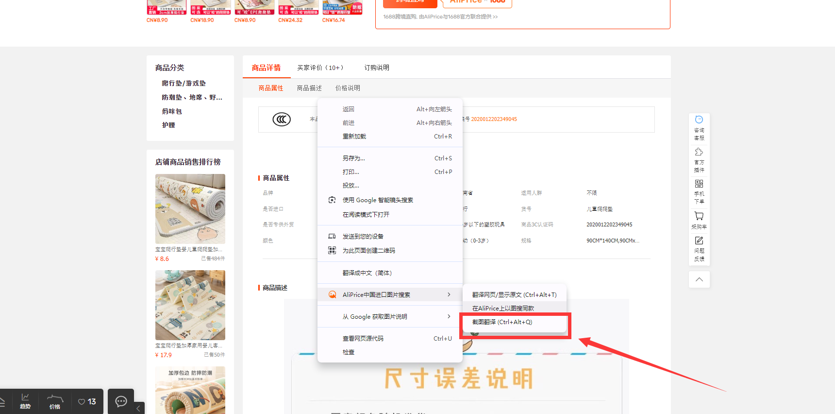Click the Google Lens search icon in menu
Viewport: 835px width, 414px height.
tap(332, 200)
